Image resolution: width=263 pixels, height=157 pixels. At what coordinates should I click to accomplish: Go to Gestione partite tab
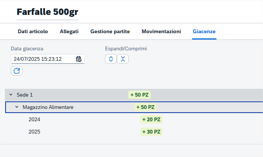110,31
